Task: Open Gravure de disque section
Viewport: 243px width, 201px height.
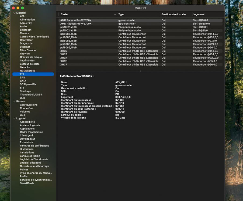Action: point(31,57)
